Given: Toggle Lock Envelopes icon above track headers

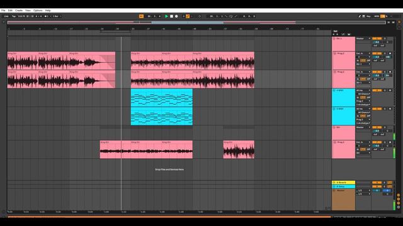Looking at the screenshot, I should pyautogui.click(x=349, y=34).
